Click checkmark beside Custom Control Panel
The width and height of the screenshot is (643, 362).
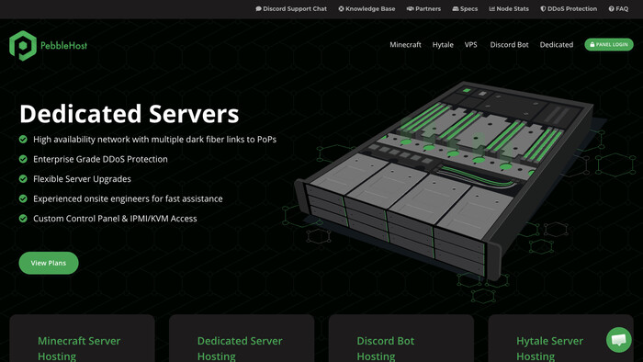tap(23, 219)
